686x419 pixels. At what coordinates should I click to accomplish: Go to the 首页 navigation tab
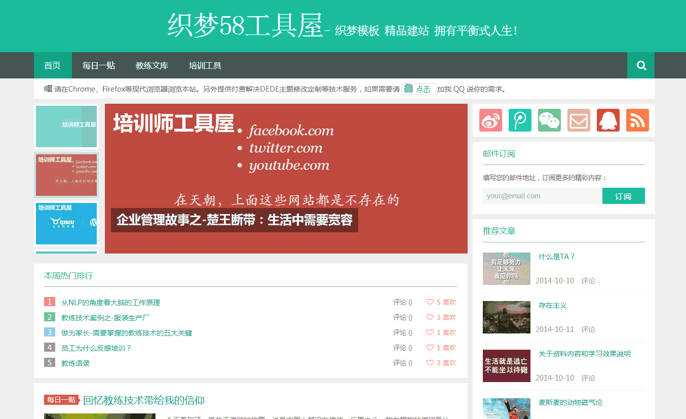pos(52,65)
